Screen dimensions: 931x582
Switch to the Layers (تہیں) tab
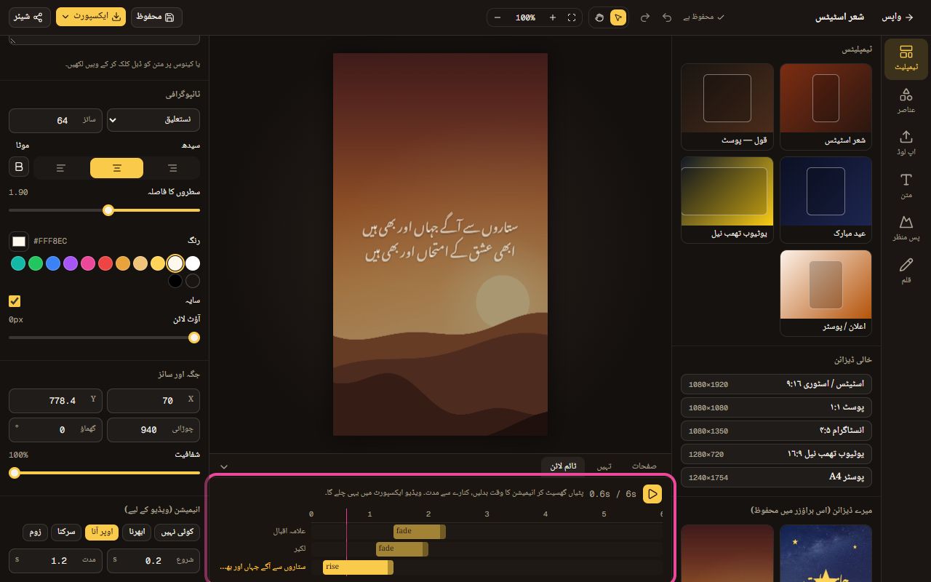604,466
